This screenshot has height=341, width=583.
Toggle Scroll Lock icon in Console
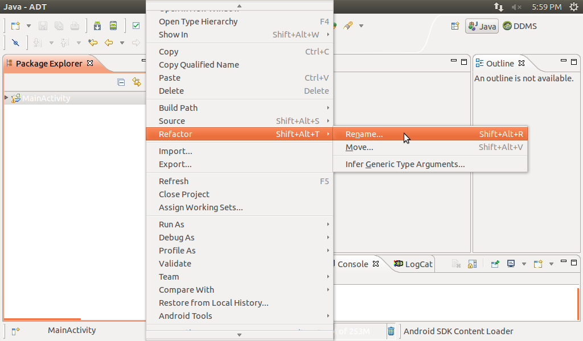click(x=472, y=264)
